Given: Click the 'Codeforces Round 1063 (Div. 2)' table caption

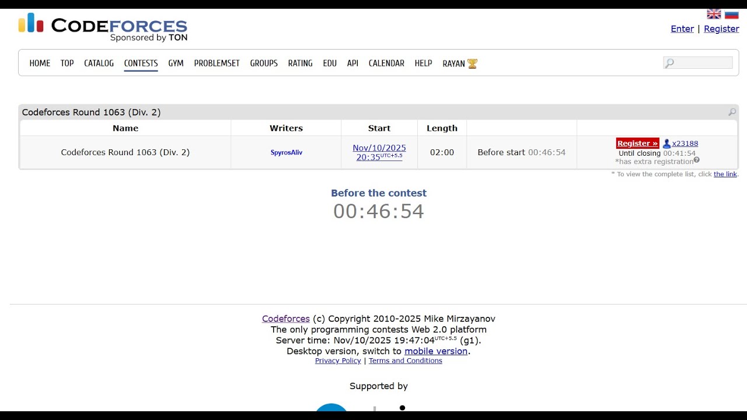Looking at the screenshot, I should (91, 112).
